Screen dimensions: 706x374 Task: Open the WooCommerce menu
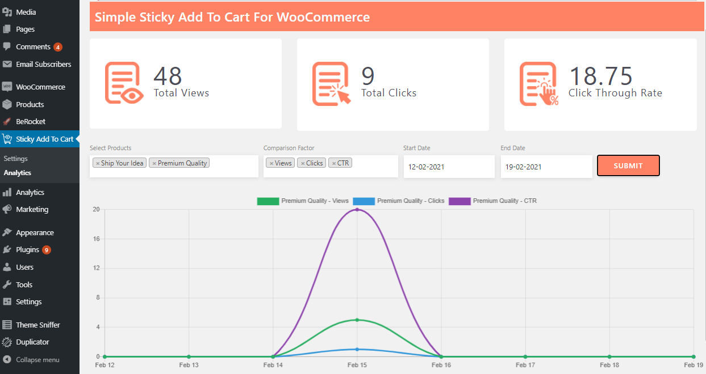(40, 87)
